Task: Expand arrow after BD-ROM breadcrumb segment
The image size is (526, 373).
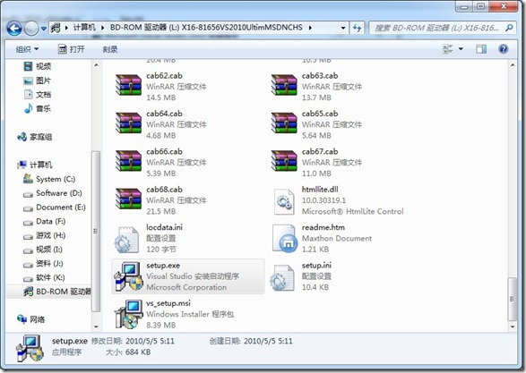Action: [310, 28]
